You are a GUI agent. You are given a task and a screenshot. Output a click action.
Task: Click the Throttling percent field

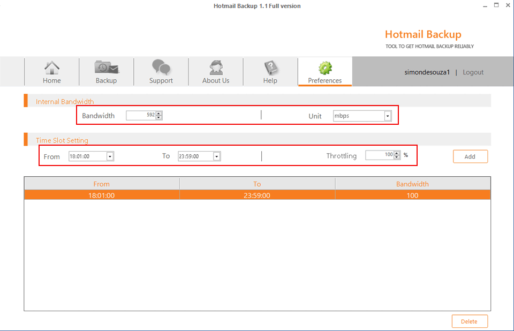click(380, 155)
